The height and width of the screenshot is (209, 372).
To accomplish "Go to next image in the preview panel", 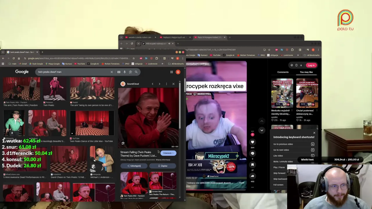I will tap(159, 84).
